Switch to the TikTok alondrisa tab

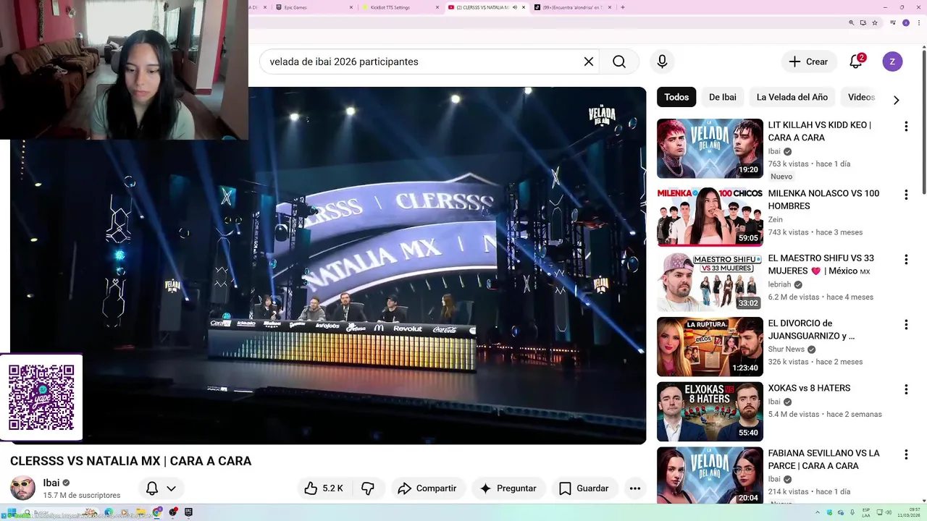572,7
